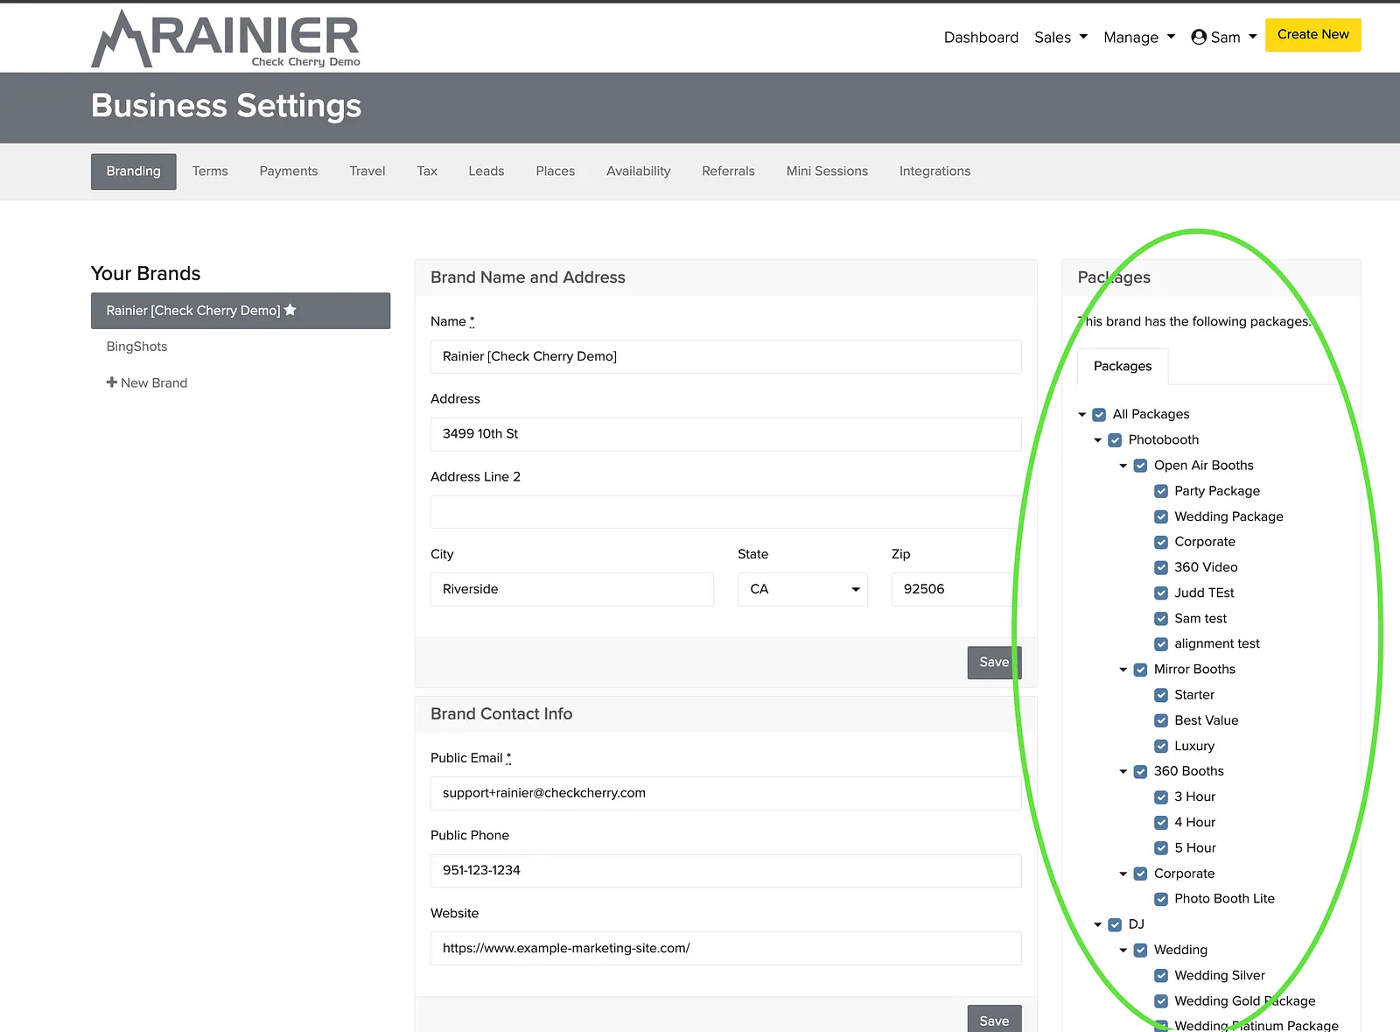
Task: Click the Public Email input field
Action: [726, 793]
